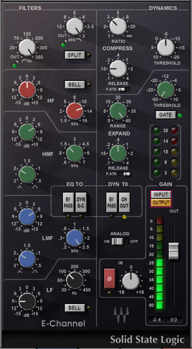This screenshot has height=349, width=192.
Task: Toggle expander F.ATK fast attack switch
Action: [x=124, y=174]
